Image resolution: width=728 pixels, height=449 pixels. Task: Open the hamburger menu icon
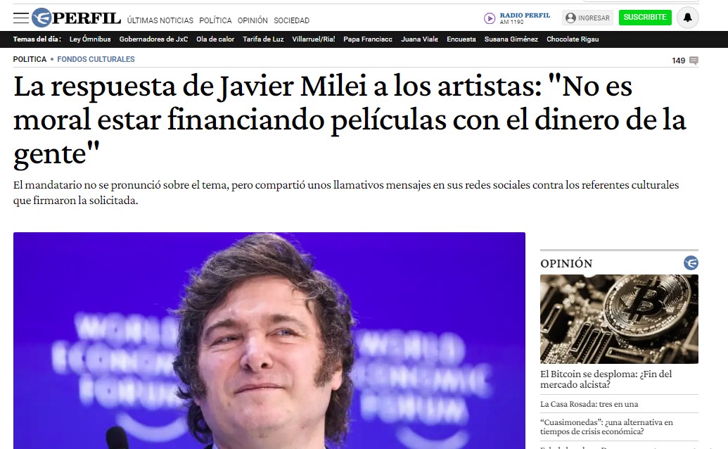tap(21, 18)
